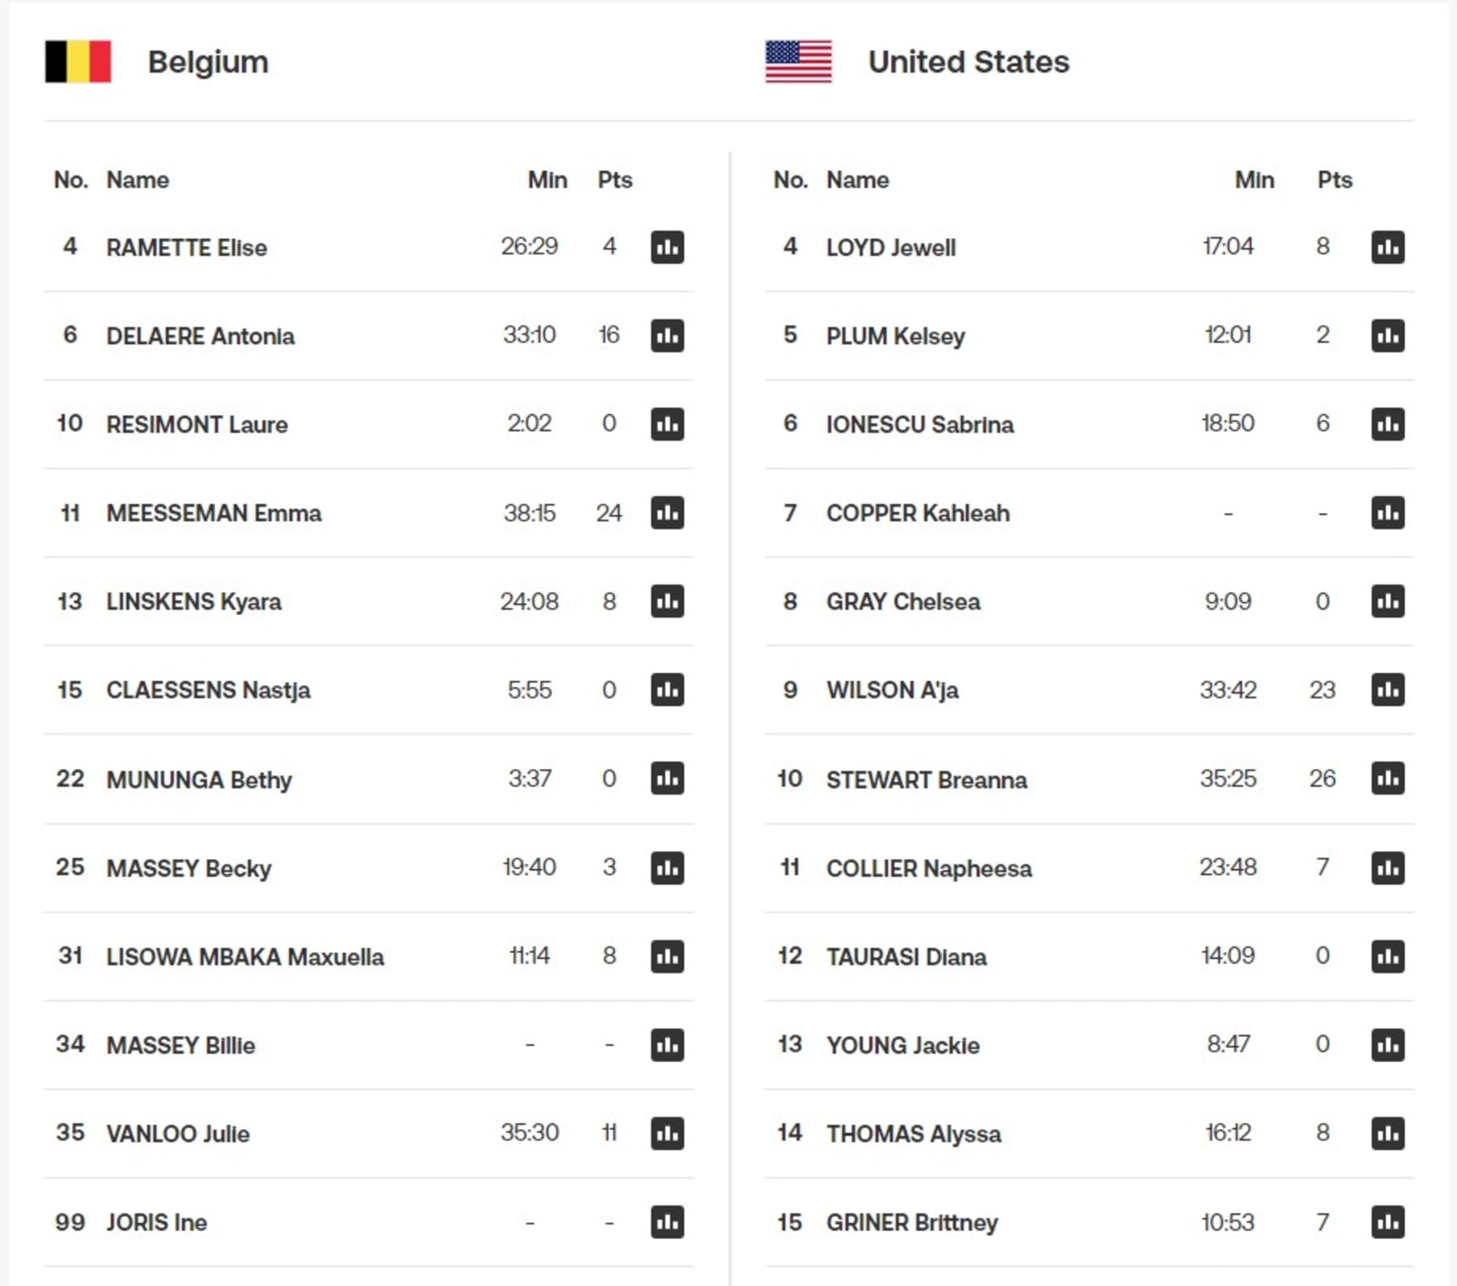Click the United States team heading
The width and height of the screenshot is (1457, 1286).
click(968, 62)
